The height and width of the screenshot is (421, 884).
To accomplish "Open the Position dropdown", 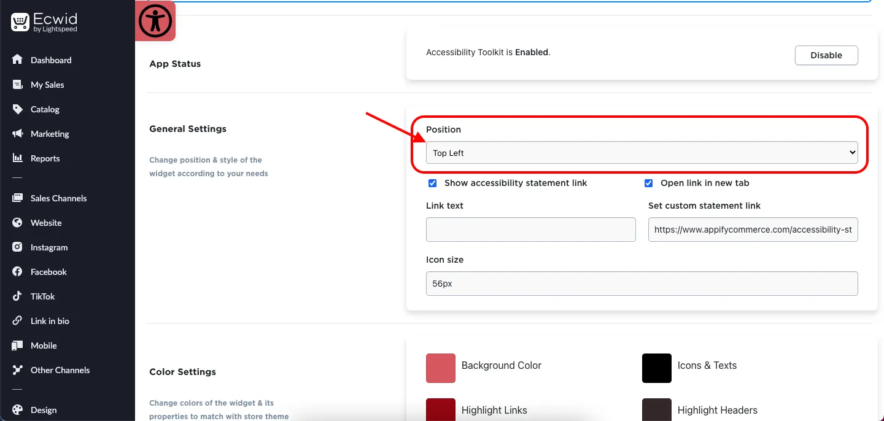I will 642,153.
